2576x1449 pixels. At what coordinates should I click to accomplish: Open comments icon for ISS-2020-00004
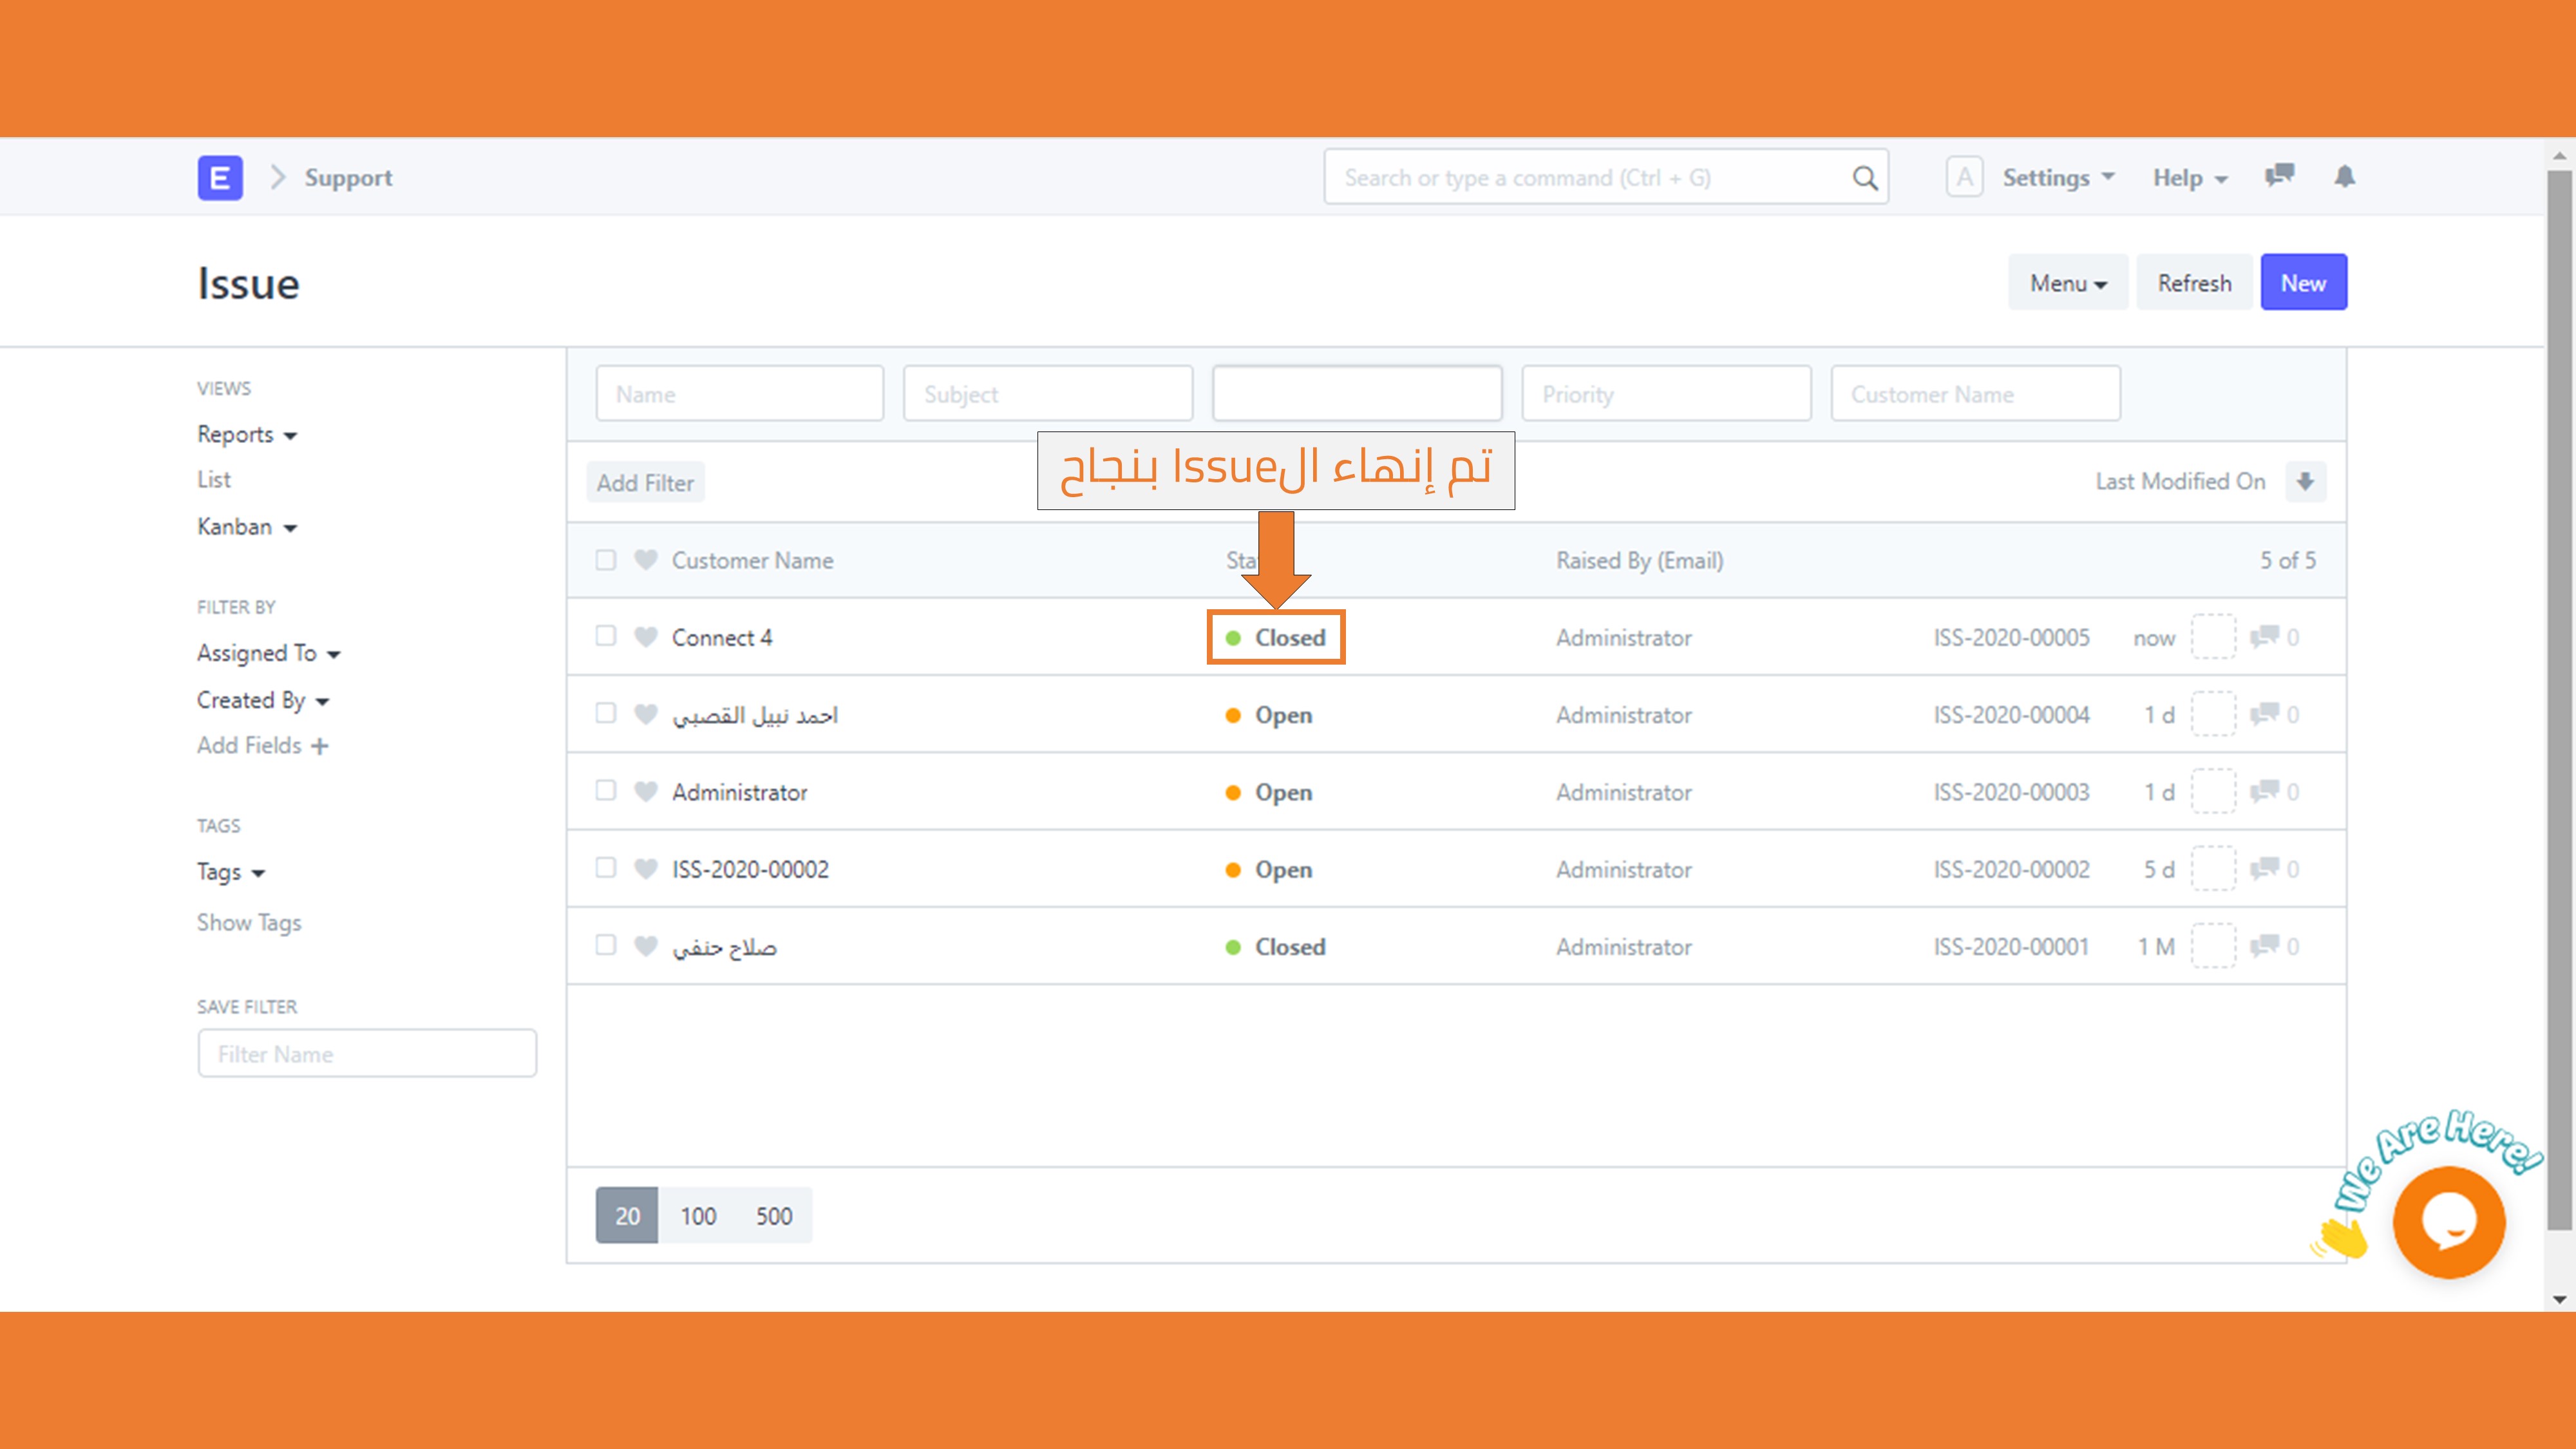pos(2264,714)
